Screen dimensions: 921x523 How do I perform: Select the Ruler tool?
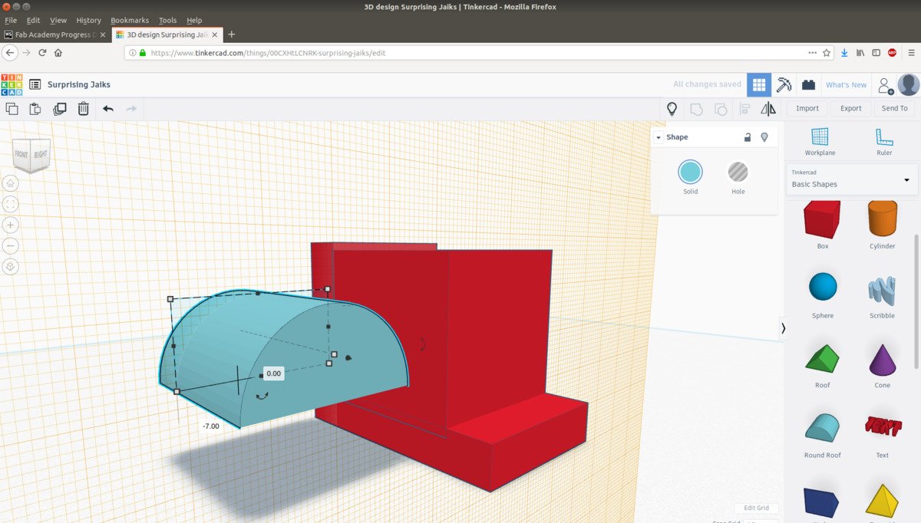[884, 142]
